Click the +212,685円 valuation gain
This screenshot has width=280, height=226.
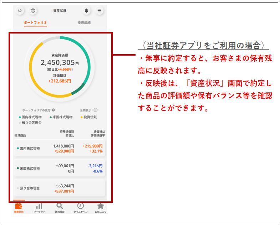(x=60, y=81)
